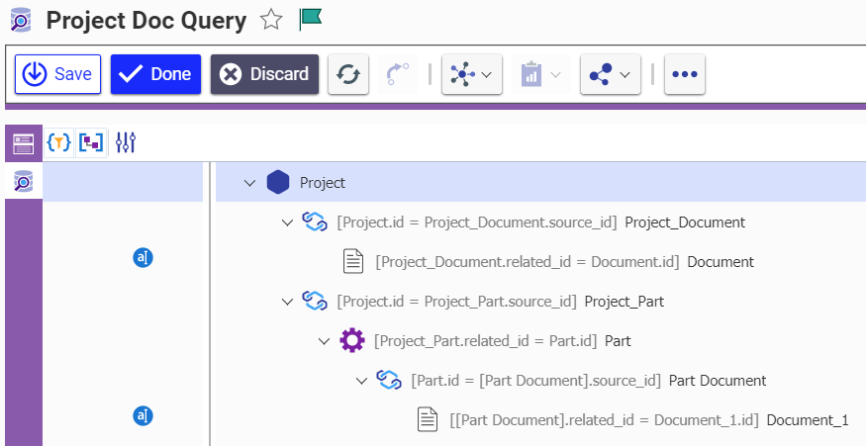Viewport: 866px width, 446px height.
Task: Select the Document tree item label
Action: click(721, 262)
